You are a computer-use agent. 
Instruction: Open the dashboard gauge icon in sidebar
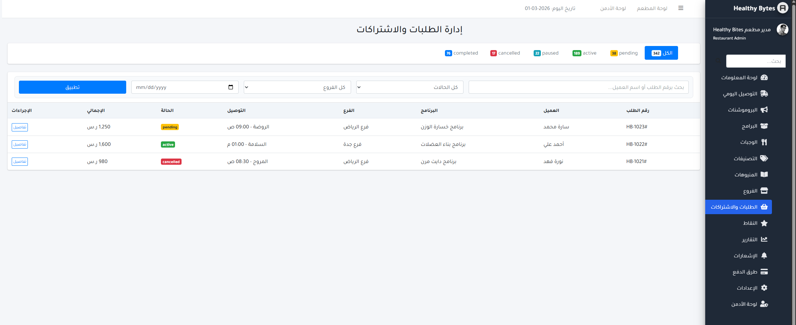[764, 78]
